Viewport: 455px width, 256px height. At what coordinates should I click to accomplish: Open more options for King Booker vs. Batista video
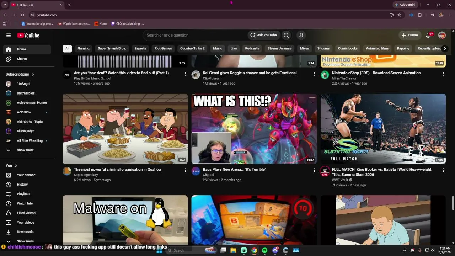(x=443, y=170)
